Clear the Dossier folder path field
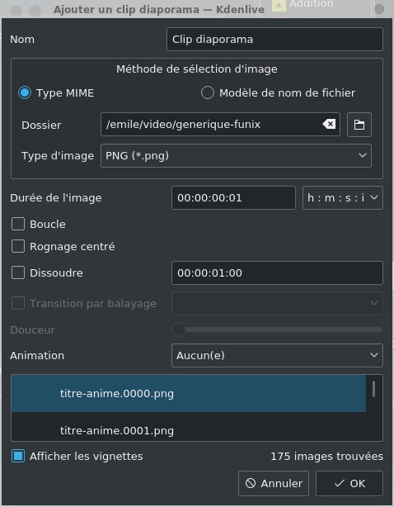Screen dimensions: 394x507 (329, 124)
